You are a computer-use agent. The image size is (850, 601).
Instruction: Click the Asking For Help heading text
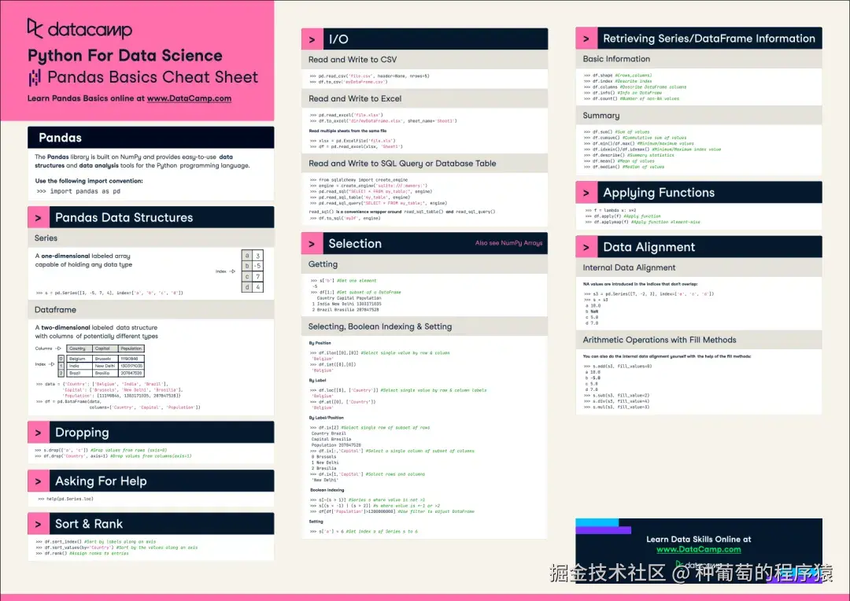coord(101,481)
